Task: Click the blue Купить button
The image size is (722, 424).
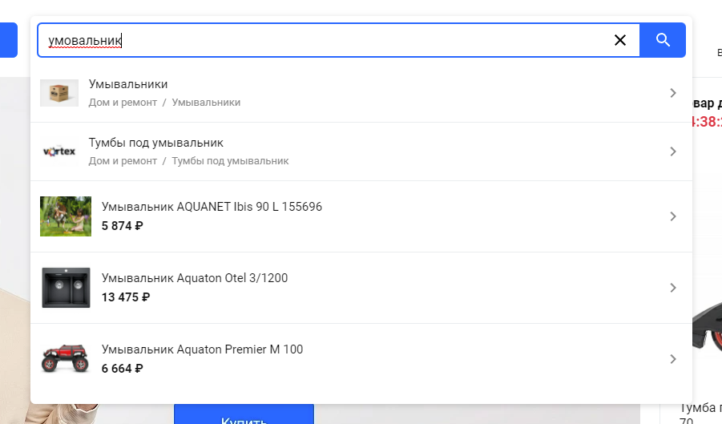Action: [x=244, y=414]
